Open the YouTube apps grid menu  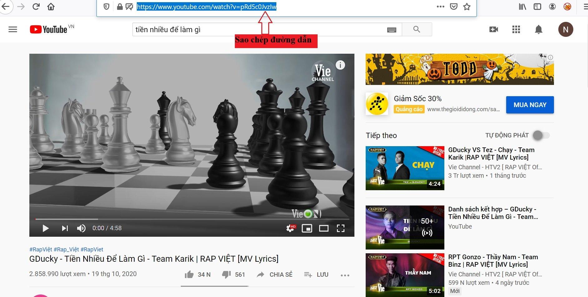(516, 30)
